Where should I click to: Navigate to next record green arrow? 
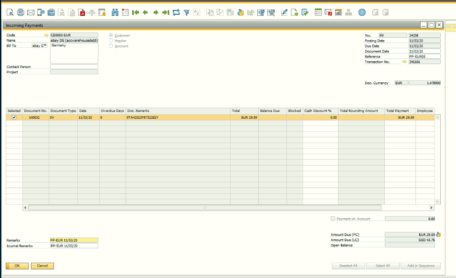coord(156,12)
